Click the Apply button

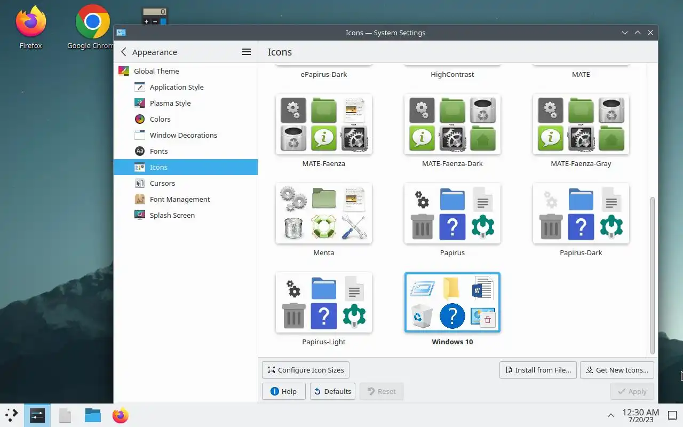coord(632,391)
